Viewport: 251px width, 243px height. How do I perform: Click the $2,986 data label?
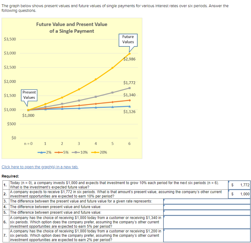pos(129,59)
